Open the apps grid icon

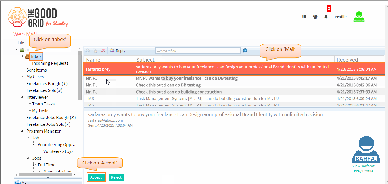click(x=304, y=17)
